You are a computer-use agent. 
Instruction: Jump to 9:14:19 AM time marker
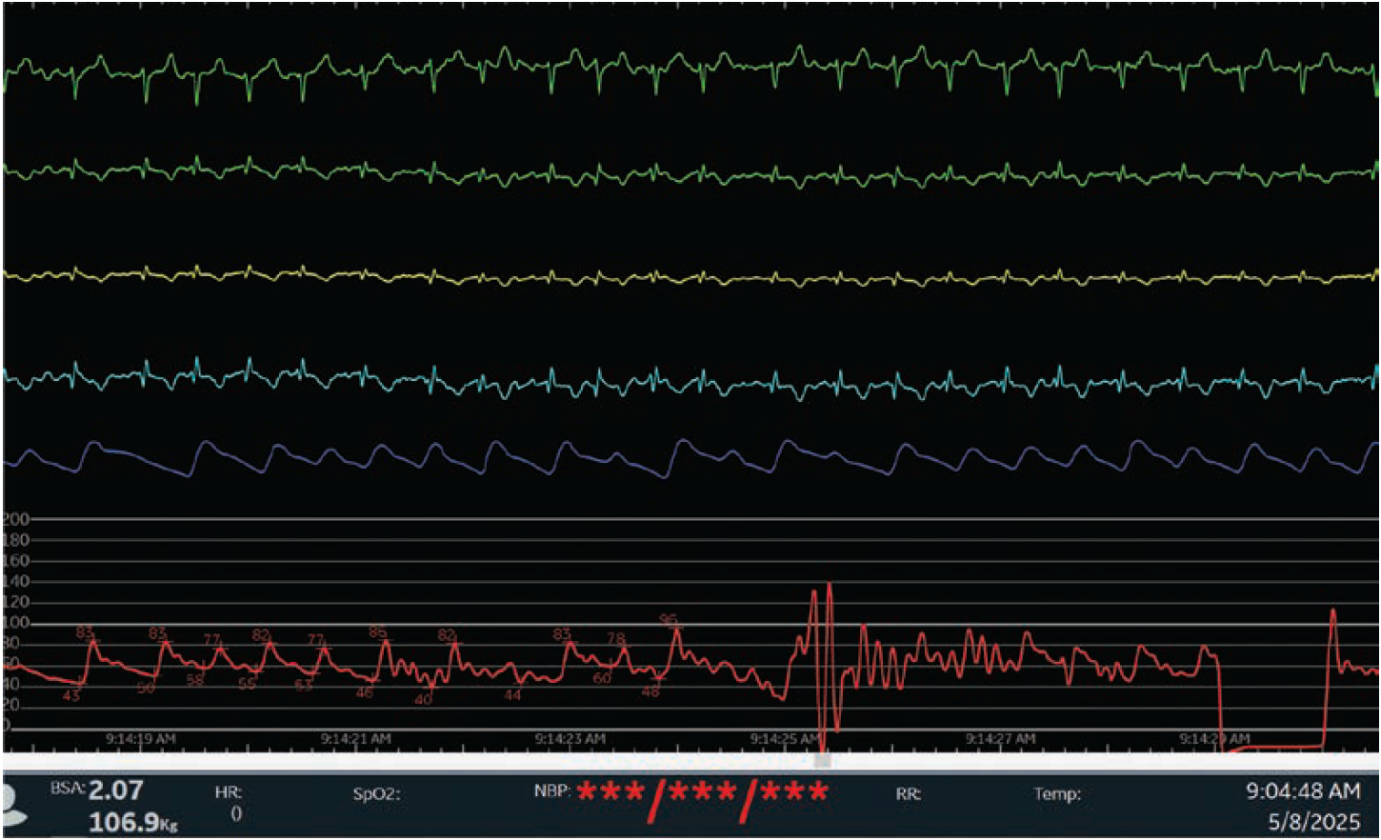pos(140,738)
